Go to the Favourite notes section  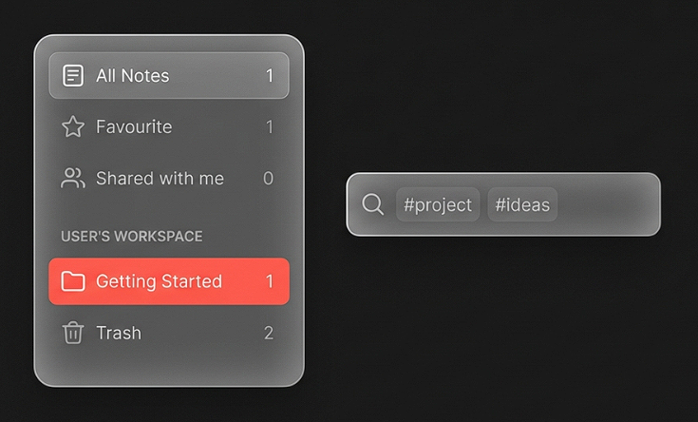[x=134, y=127]
